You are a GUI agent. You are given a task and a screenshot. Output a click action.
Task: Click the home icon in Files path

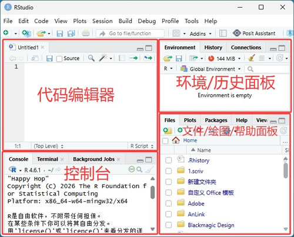[176, 140]
